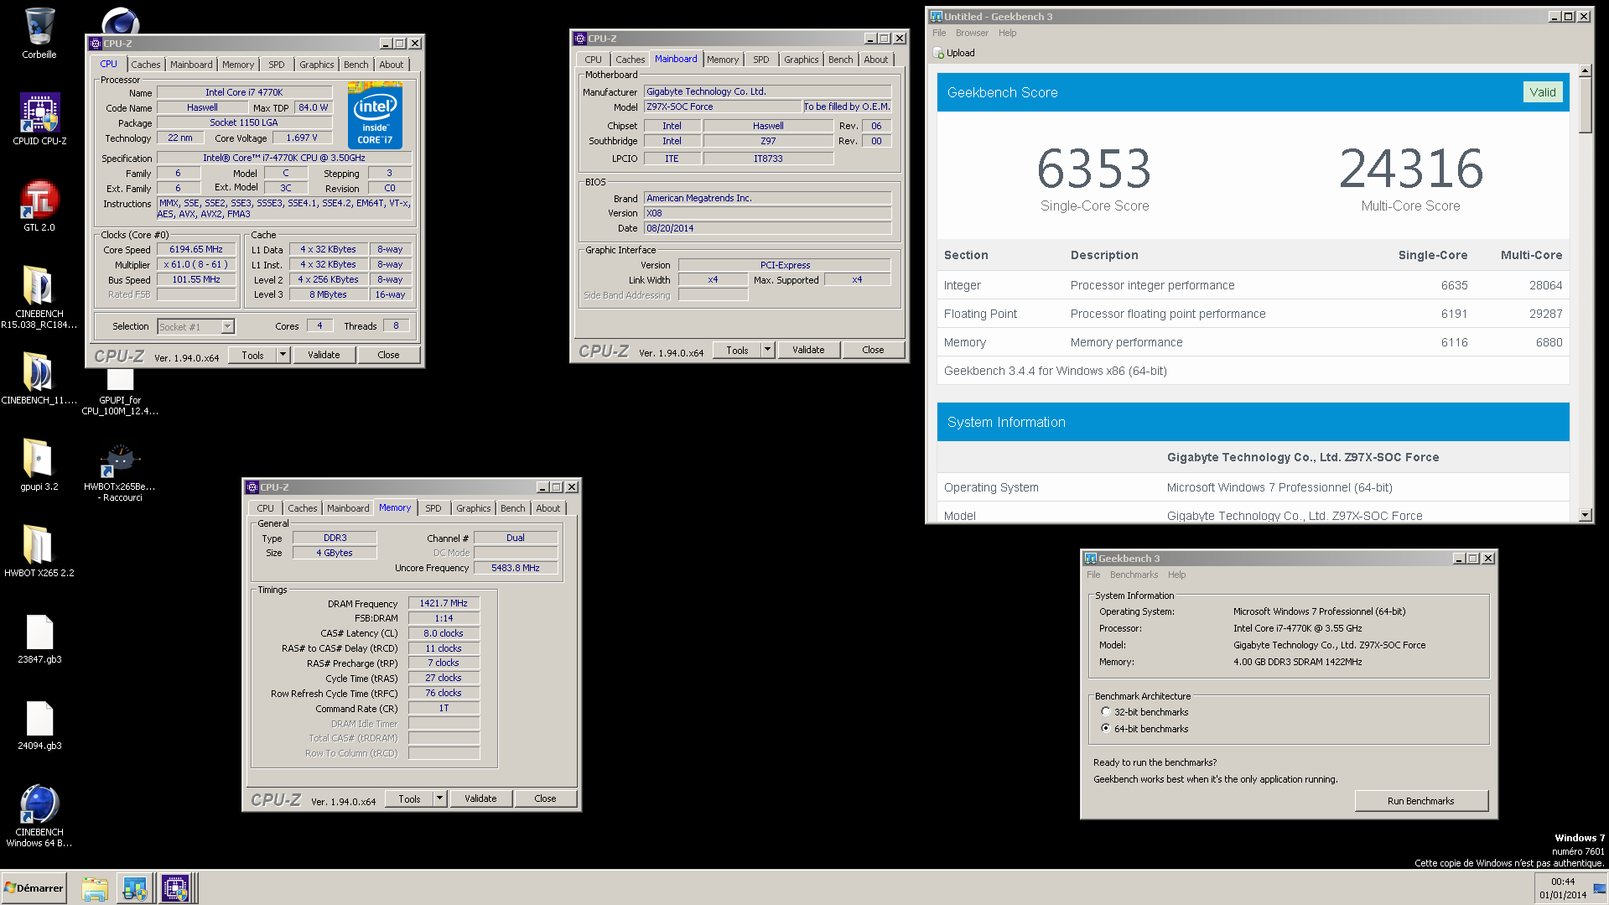Viewport: 1609px width, 905px height.
Task: Click the Single-Core score 6353
Action: click(x=1094, y=169)
